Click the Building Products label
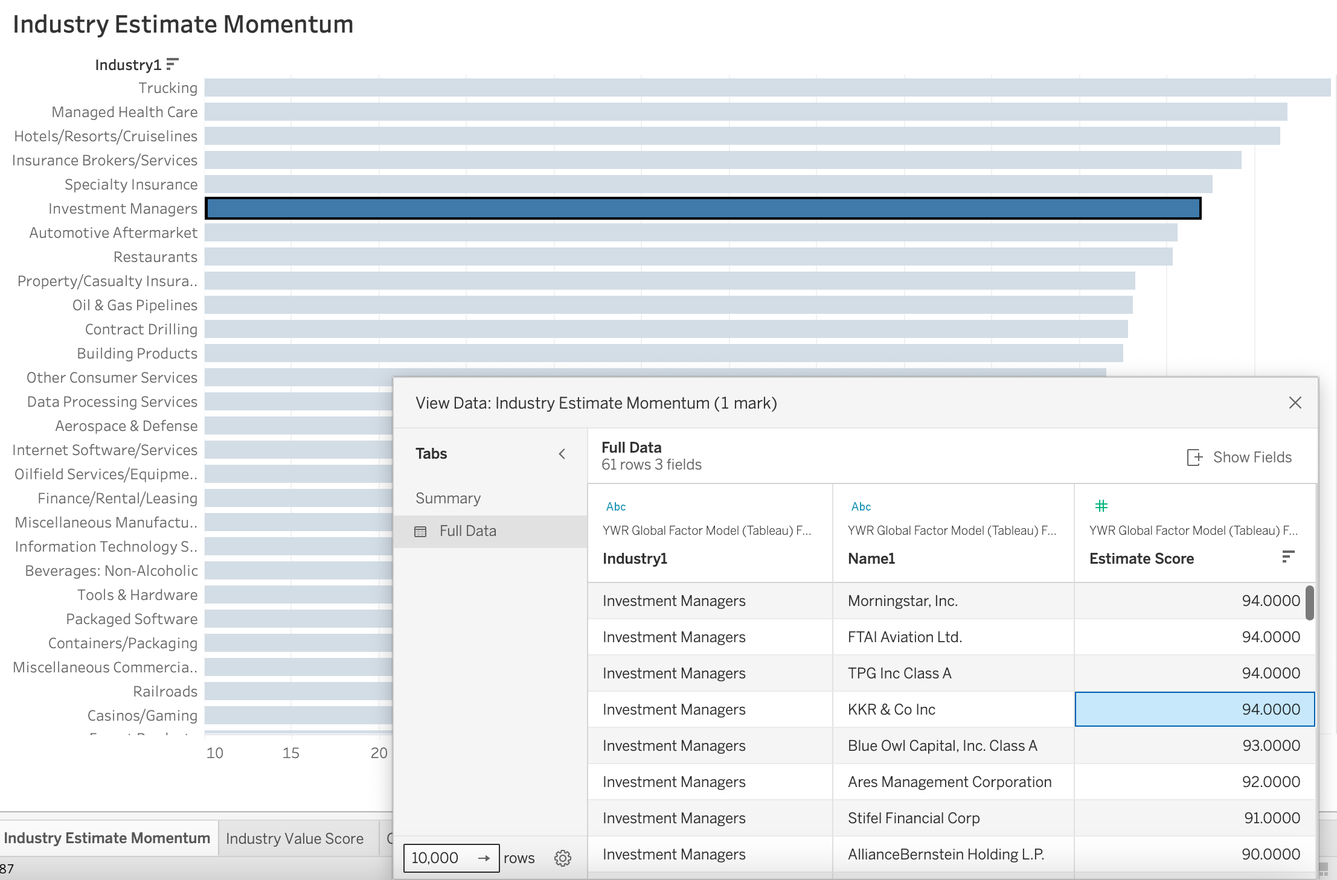 [x=137, y=354]
